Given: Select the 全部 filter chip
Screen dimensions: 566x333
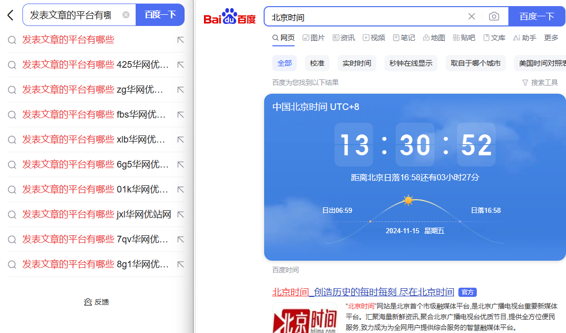Looking at the screenshot, I should click(285, 64).
